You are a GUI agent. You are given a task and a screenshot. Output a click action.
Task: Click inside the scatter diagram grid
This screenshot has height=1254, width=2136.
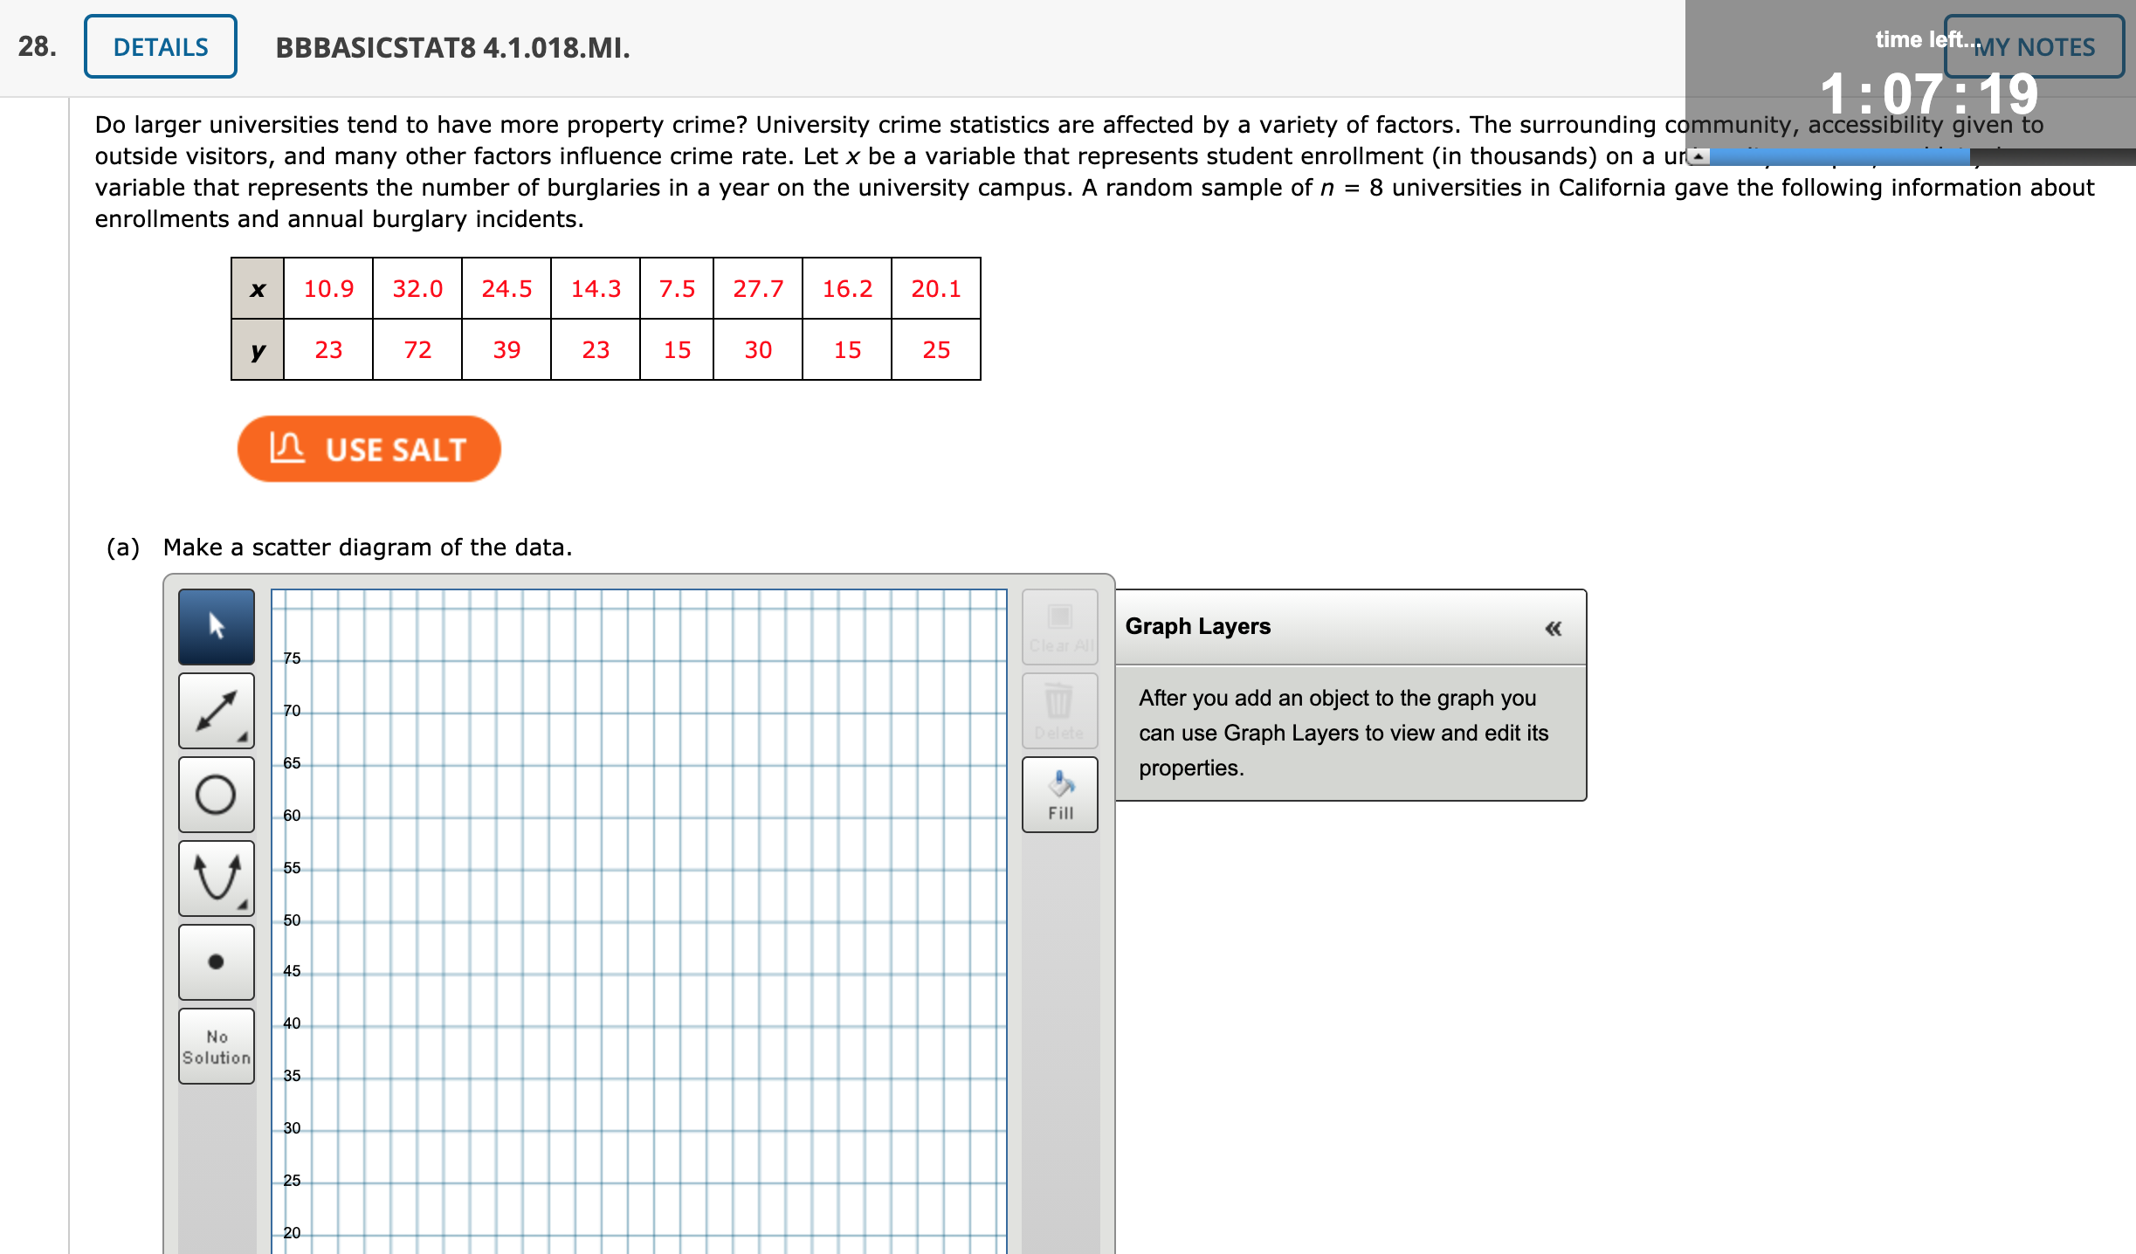(637, 917)
